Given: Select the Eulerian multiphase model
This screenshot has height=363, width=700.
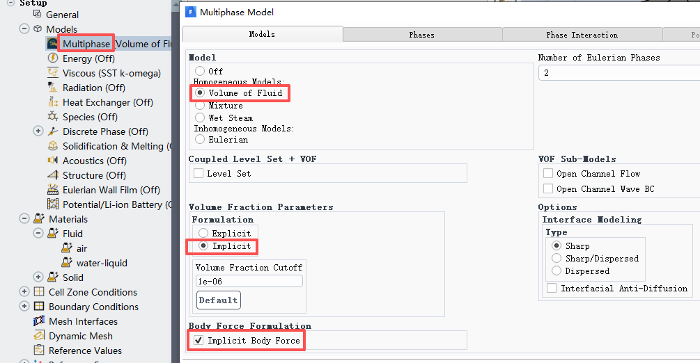Looking at the screenshot, I should (200, 140).
